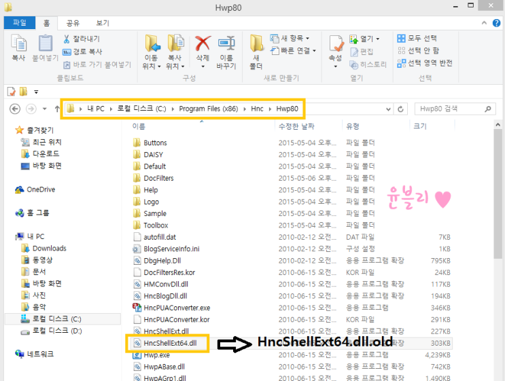Viewport: 505px width, 381px height.
Task: Select the autofill.dat file
Action: pyautogui.click(x=154, y=237)
